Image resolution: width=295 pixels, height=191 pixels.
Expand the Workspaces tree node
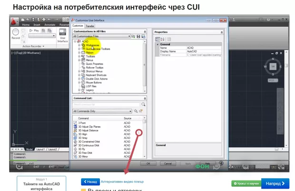(79, 45)
